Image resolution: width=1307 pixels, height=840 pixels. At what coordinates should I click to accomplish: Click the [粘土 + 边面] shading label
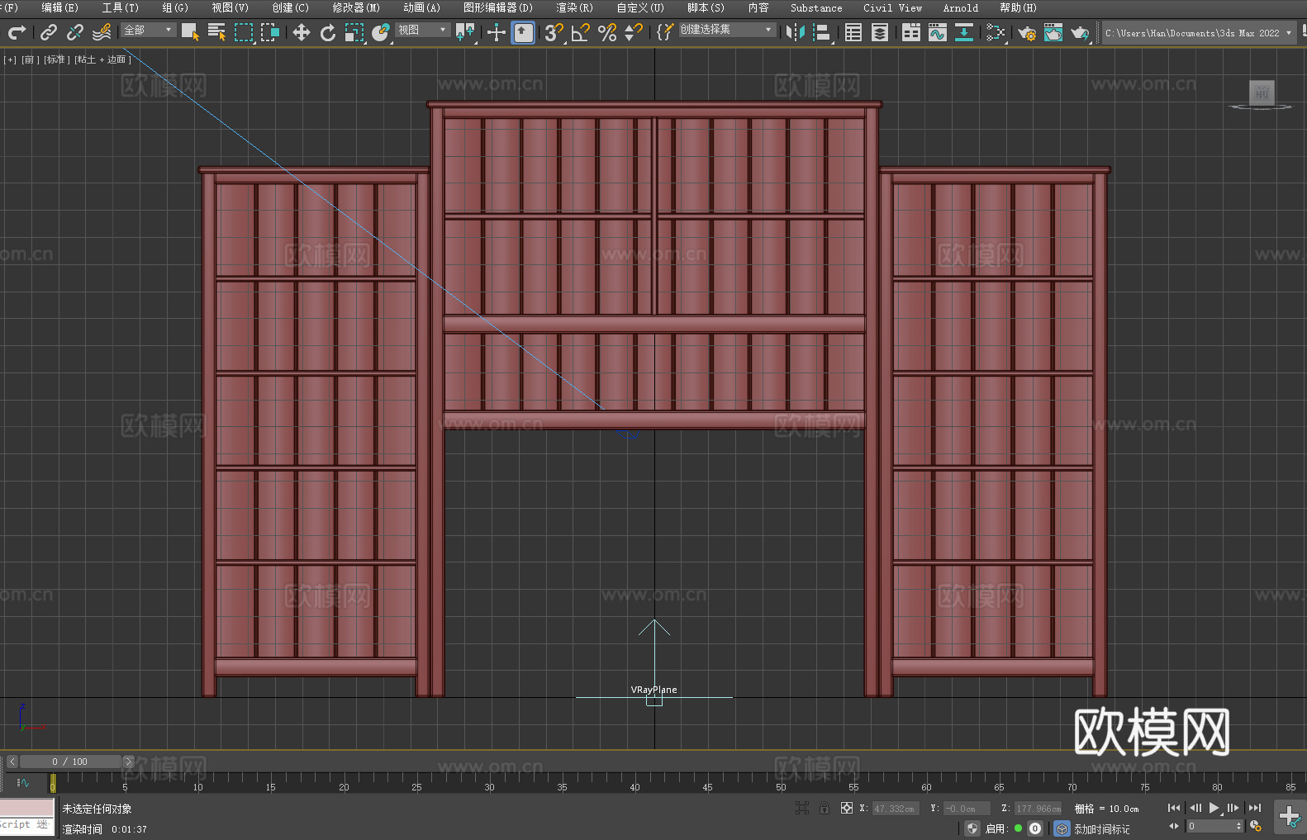tap(102, 59)
